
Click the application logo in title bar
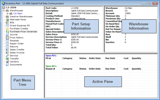pyautogui.click(x=4, y=3)
